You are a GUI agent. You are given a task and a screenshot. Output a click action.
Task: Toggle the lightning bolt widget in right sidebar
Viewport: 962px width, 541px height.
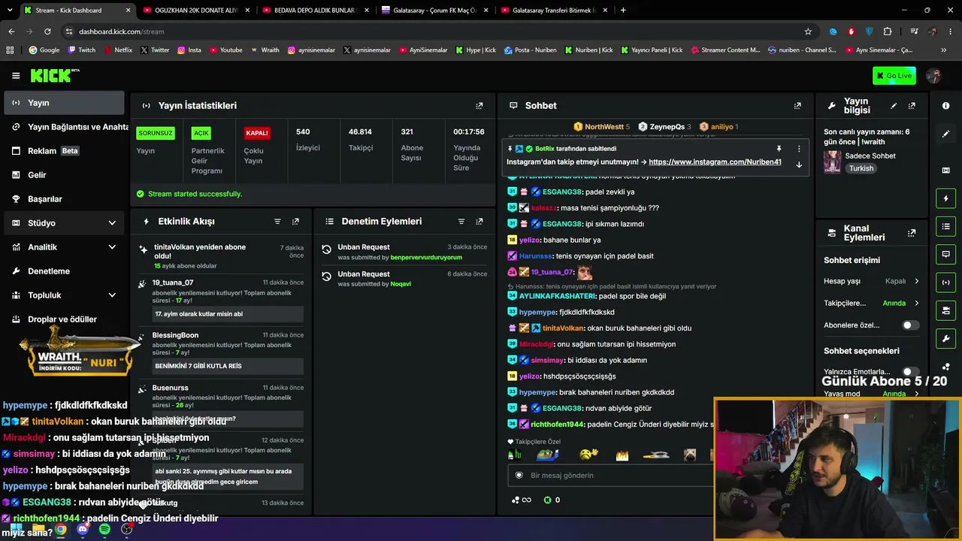pos(945,198)
